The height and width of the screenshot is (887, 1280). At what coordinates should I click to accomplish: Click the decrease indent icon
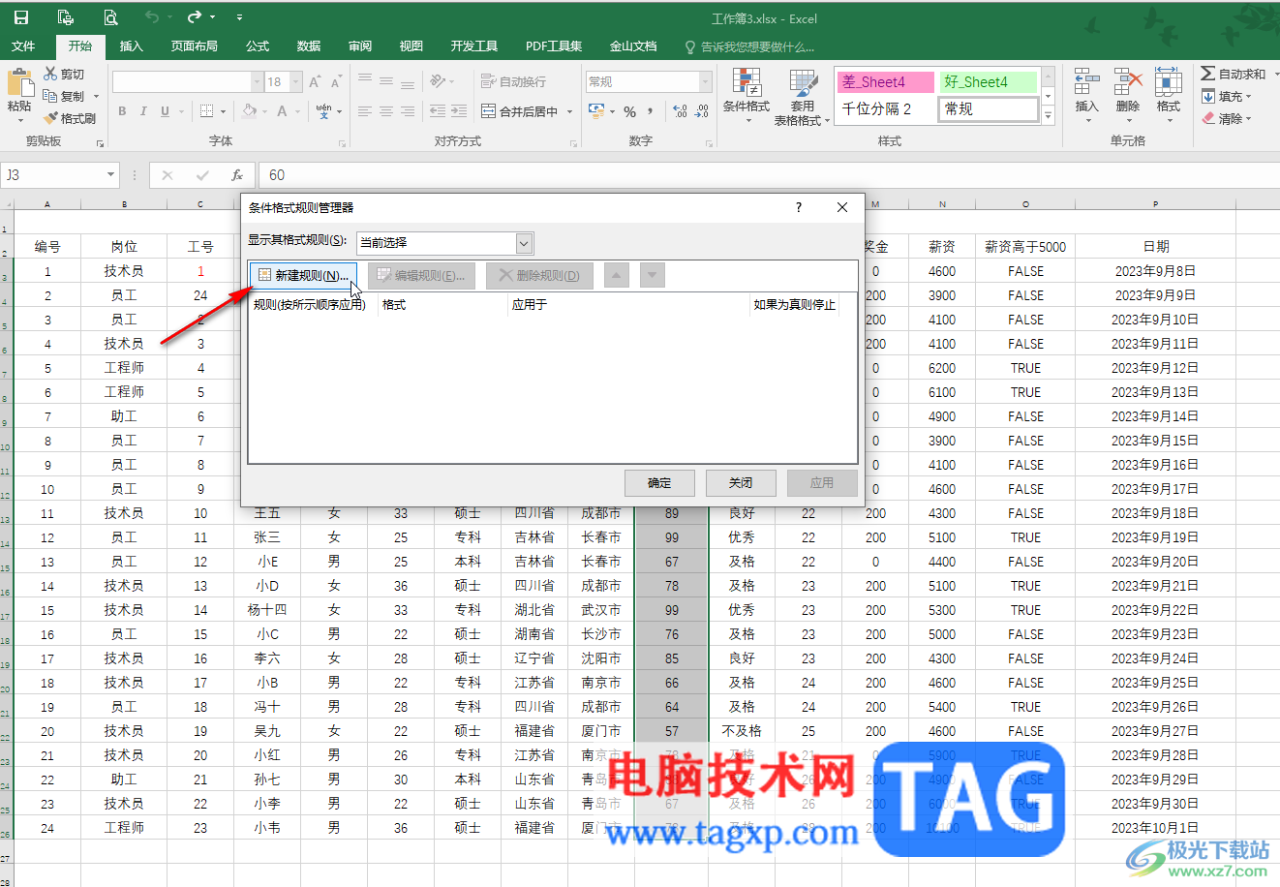point(438,111)
